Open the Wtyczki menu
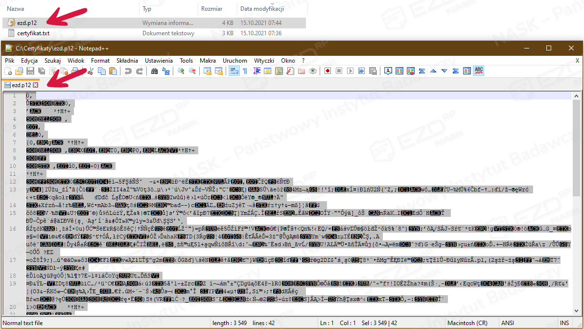 [263, 60]
